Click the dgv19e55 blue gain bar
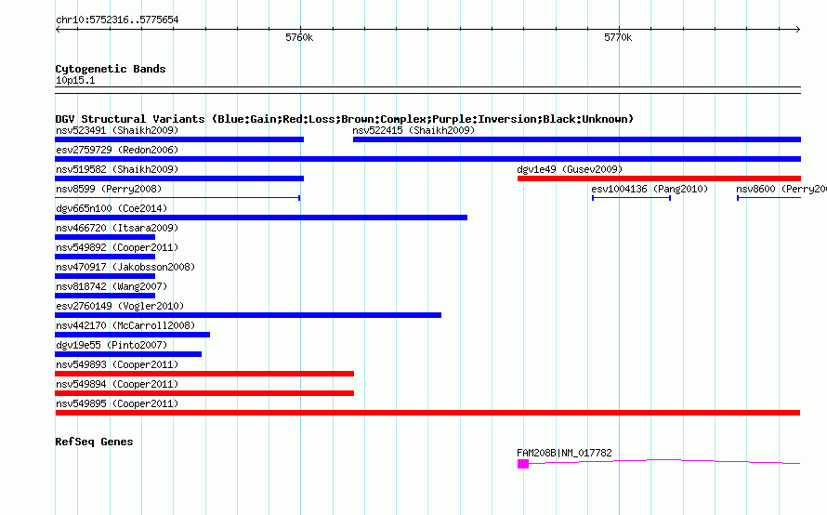The image size is (827, 515). [128, 354]
